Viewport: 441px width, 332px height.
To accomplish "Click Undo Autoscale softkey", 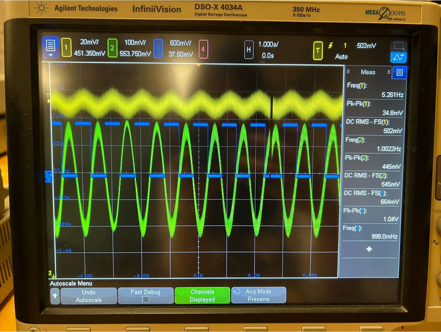I will click(89, 296).
